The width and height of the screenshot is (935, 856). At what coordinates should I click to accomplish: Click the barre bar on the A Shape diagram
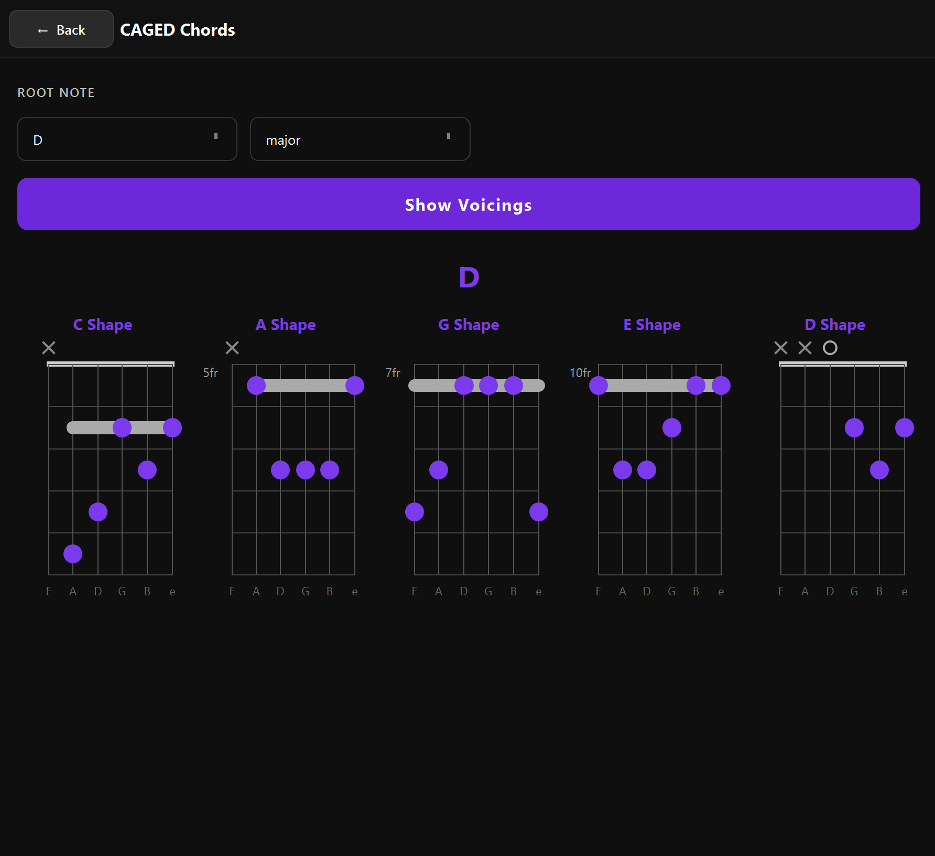(306, 386)
